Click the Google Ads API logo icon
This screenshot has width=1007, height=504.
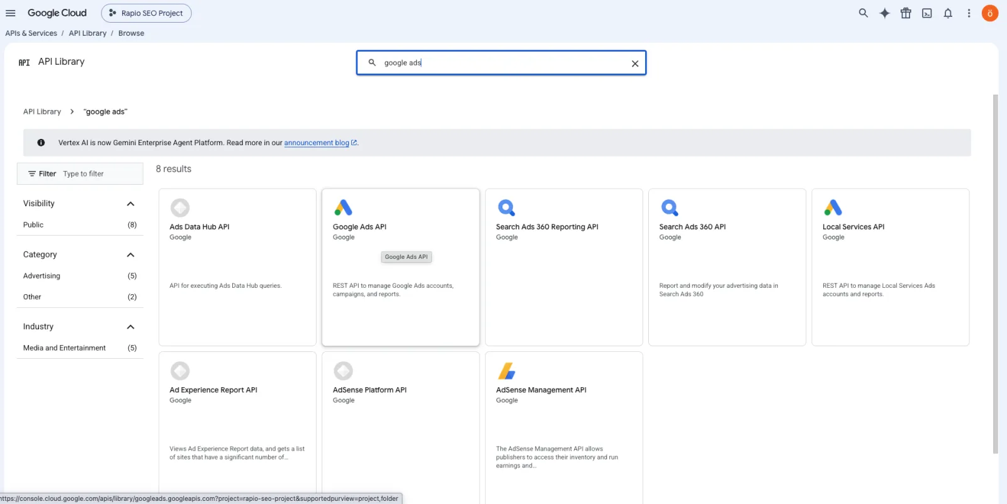(x=343, y=207)
